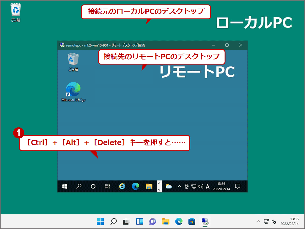305x229 pixels.
Task: Toggle the remote network status icon
Action: coord(193,186)
